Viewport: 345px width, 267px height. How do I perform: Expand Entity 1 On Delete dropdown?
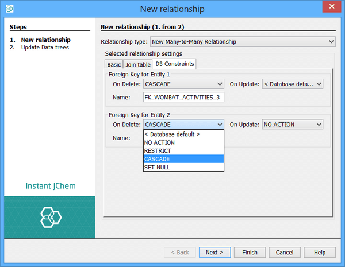click(183, 84)
